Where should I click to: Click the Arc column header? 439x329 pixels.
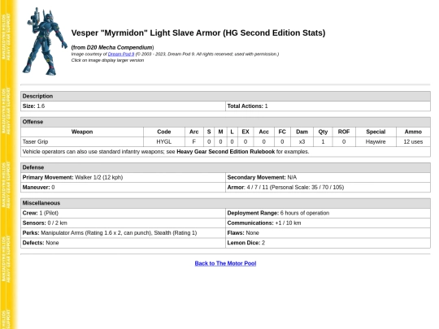coord(193,132)
